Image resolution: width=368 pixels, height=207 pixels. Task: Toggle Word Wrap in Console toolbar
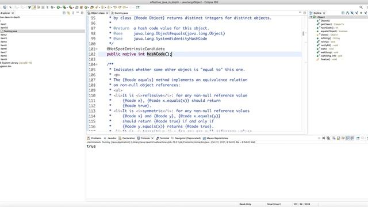(343, 138)
